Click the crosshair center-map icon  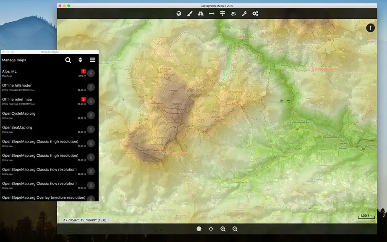[x=211, y=229]
